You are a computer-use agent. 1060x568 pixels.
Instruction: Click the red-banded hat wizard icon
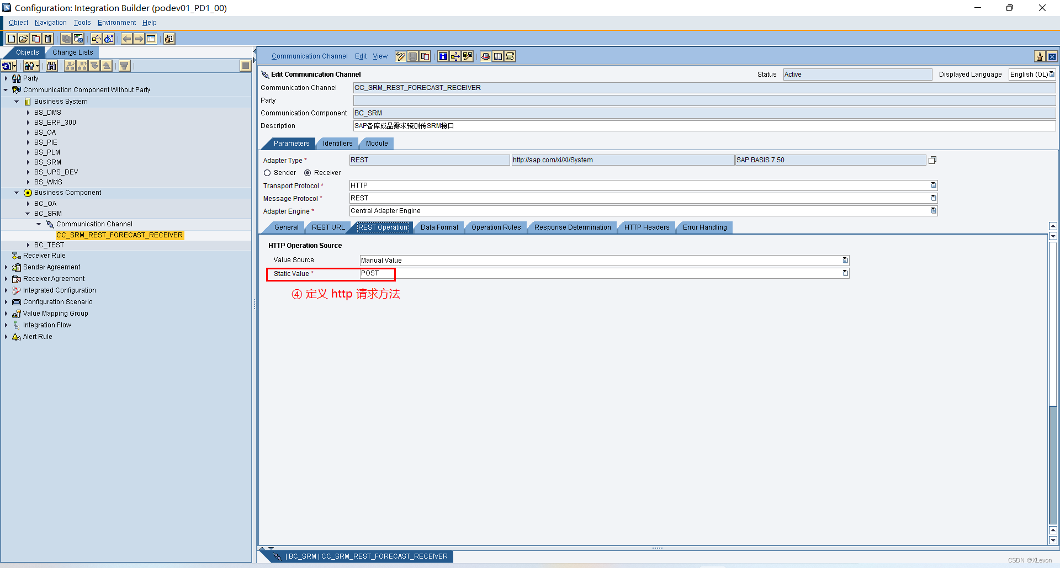[x=485, y=56]
